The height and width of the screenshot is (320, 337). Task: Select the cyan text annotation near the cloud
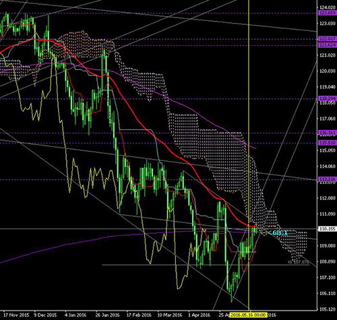(278, 233)
